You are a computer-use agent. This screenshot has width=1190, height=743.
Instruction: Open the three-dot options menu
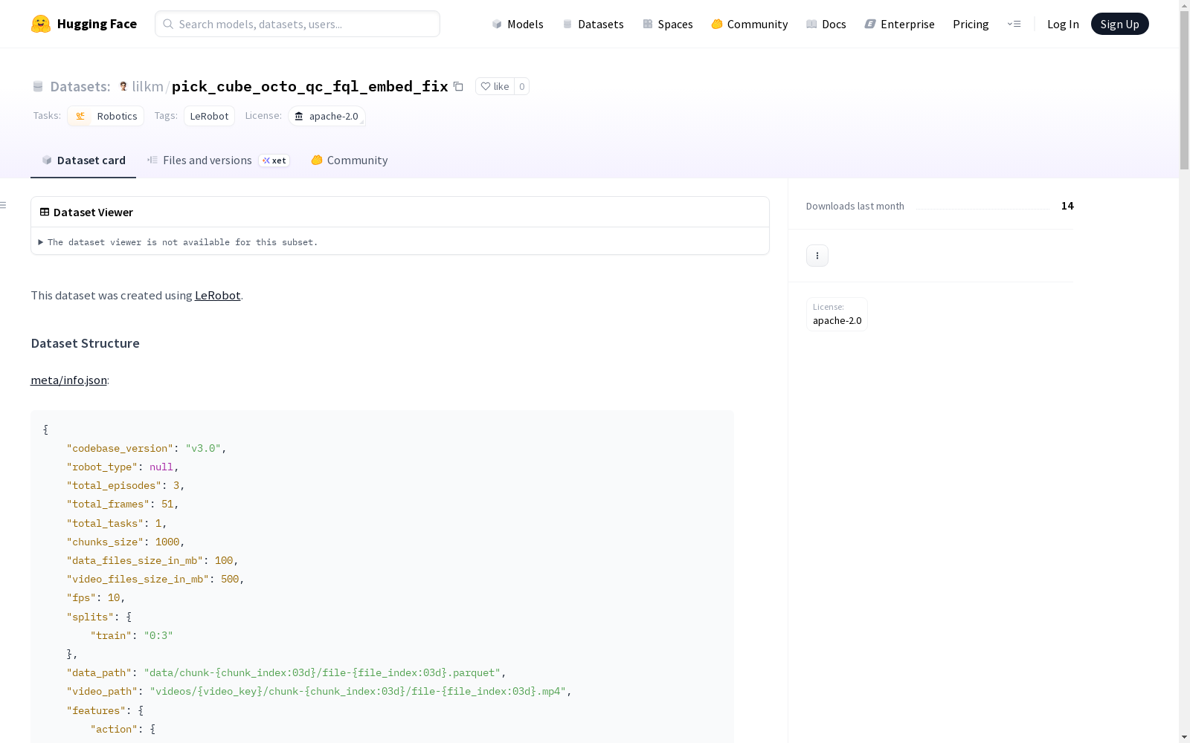pos(817,256)
